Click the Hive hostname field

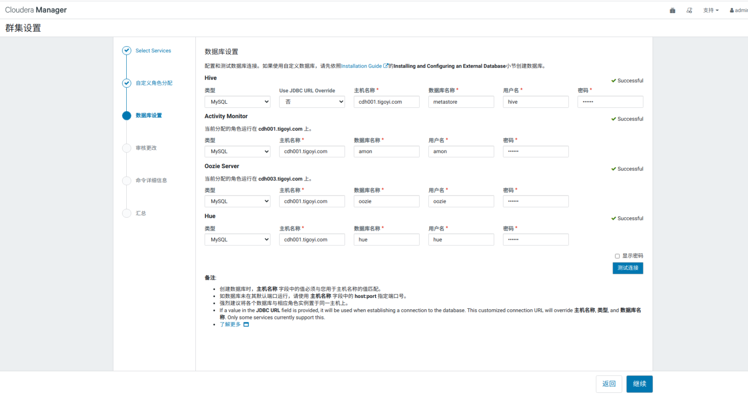pos(387,102)
